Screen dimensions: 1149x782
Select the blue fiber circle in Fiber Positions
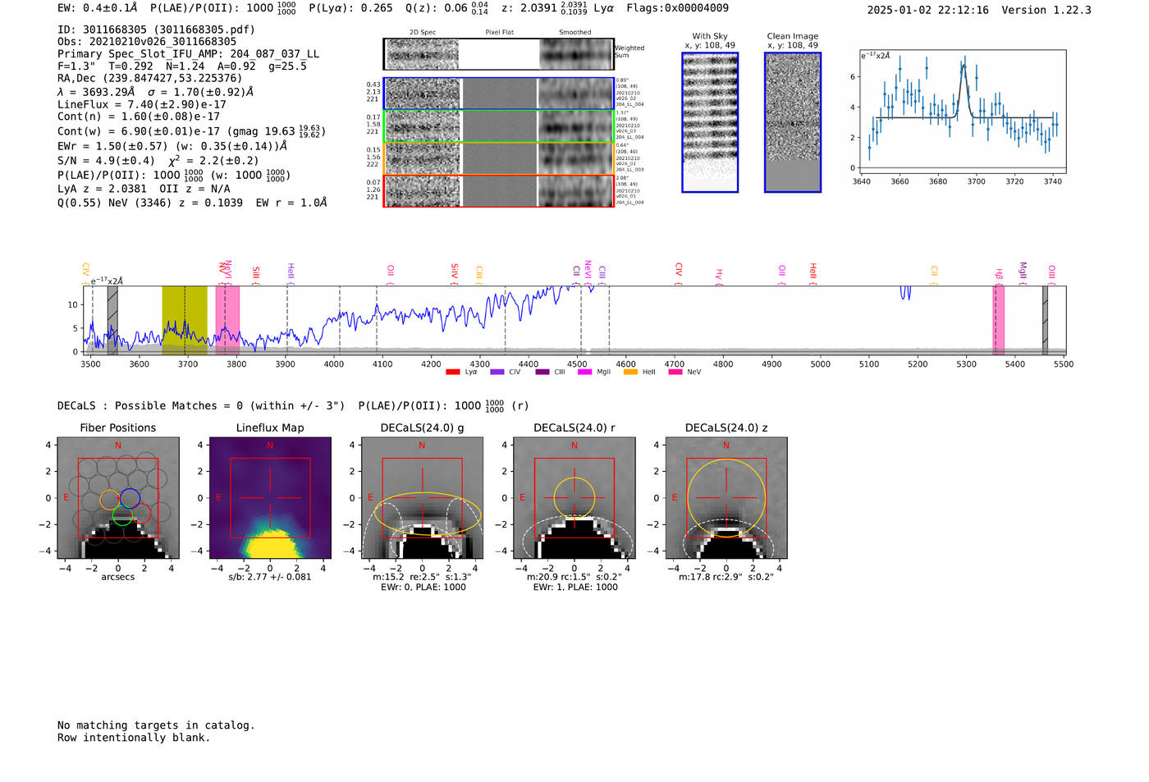coord(130,498)
